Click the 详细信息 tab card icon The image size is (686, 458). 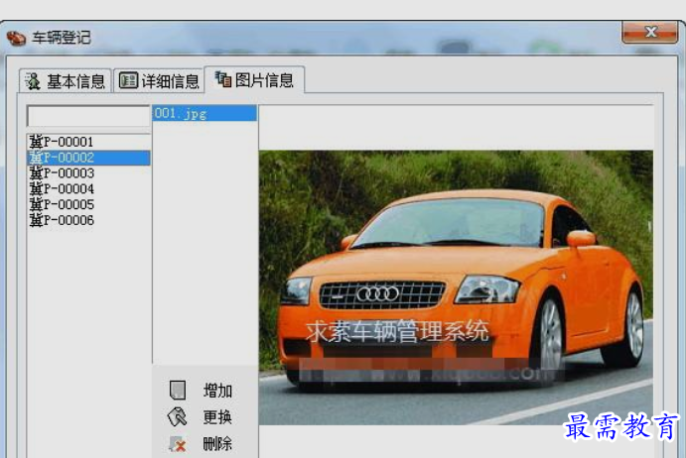coord(128,81)
